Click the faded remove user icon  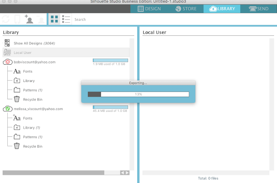pyautogui.click(x=41, y=19)
